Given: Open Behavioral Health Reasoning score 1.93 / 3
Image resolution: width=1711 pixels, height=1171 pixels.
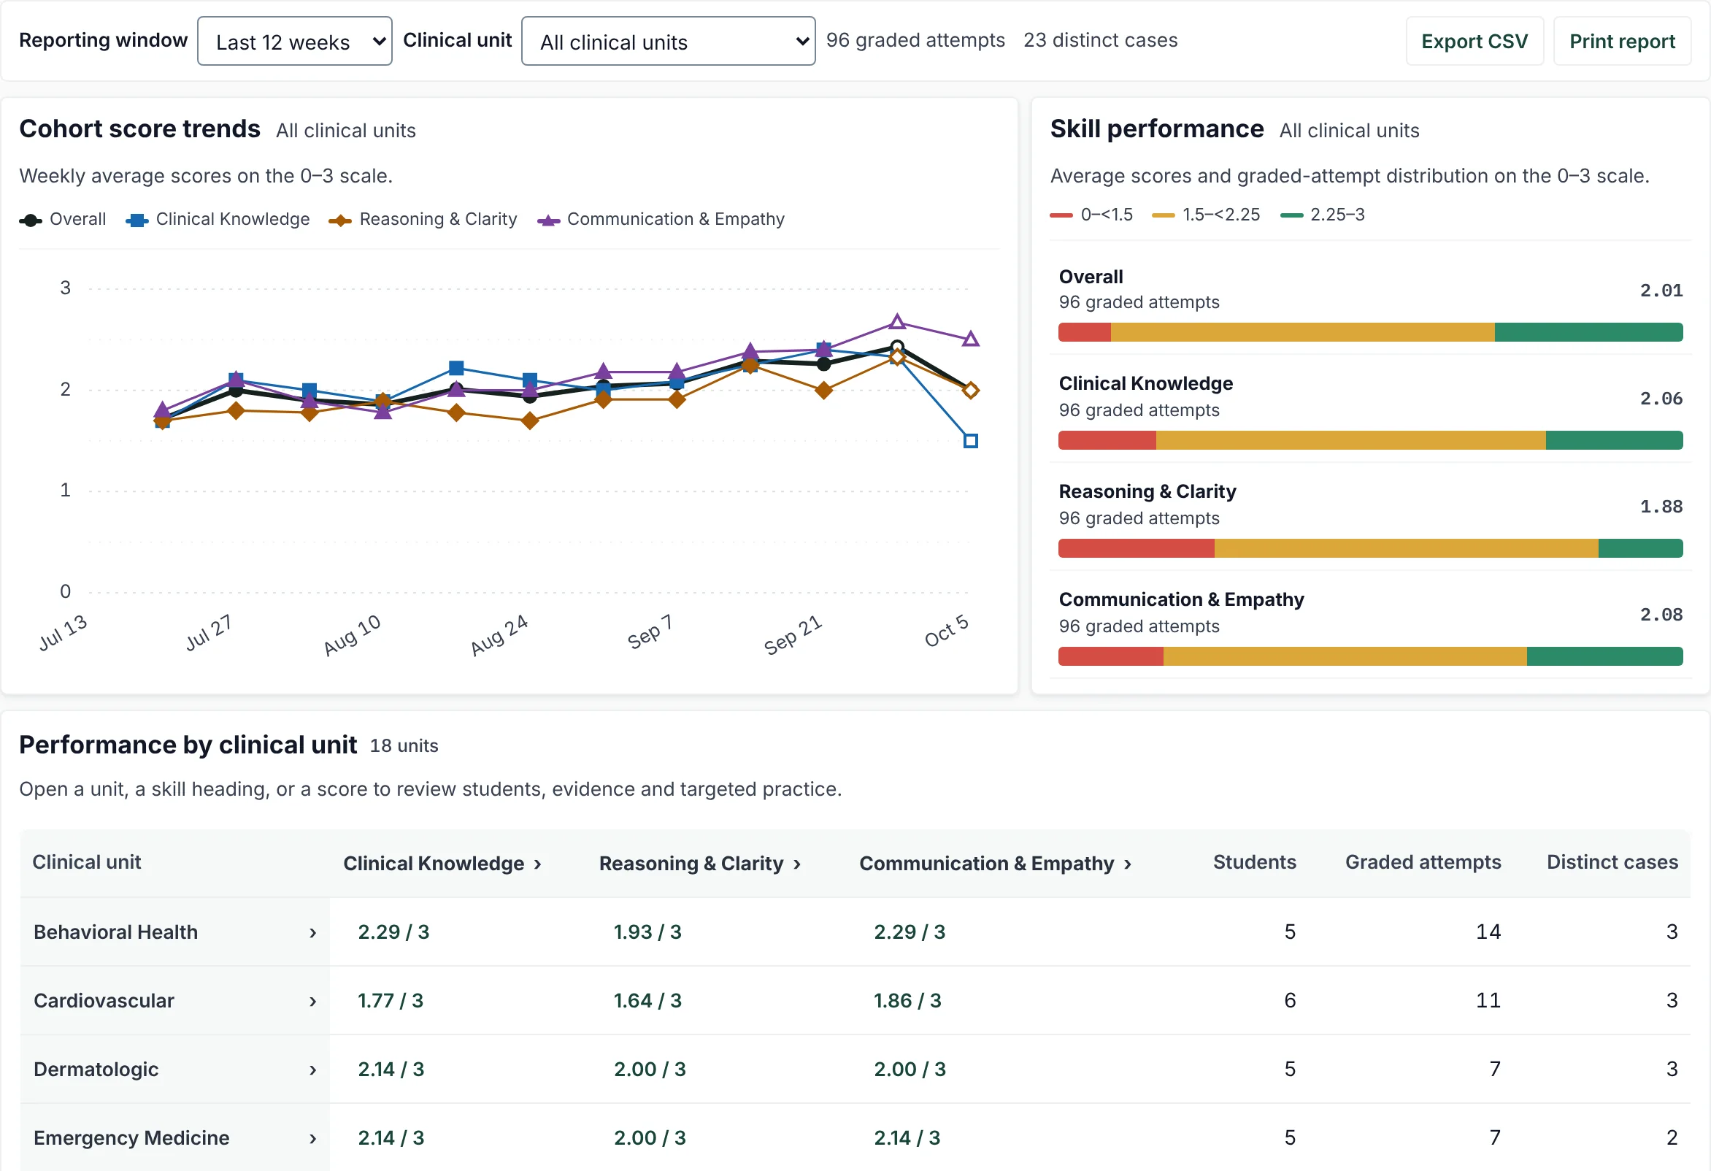Looking at the screenshot, I should click(x=648, y=932).
